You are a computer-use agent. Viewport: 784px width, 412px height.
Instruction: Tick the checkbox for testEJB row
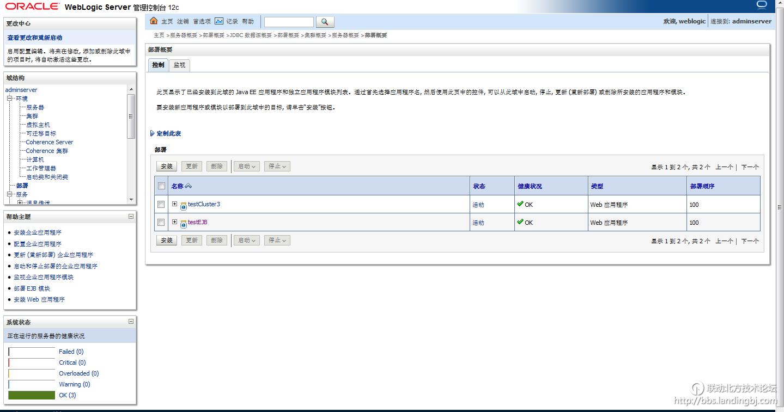(161, 223)
